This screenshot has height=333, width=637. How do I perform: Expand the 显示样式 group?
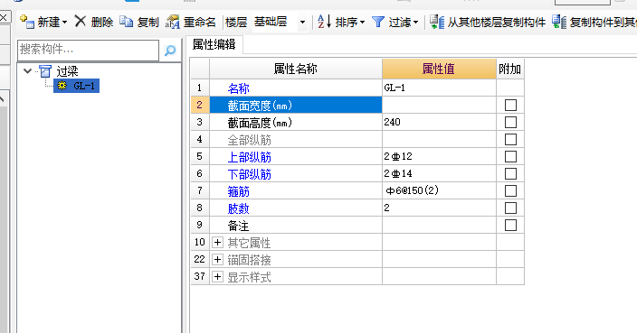(x=218, y=276)
